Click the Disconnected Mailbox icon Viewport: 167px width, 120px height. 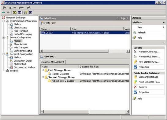(11, 67)
